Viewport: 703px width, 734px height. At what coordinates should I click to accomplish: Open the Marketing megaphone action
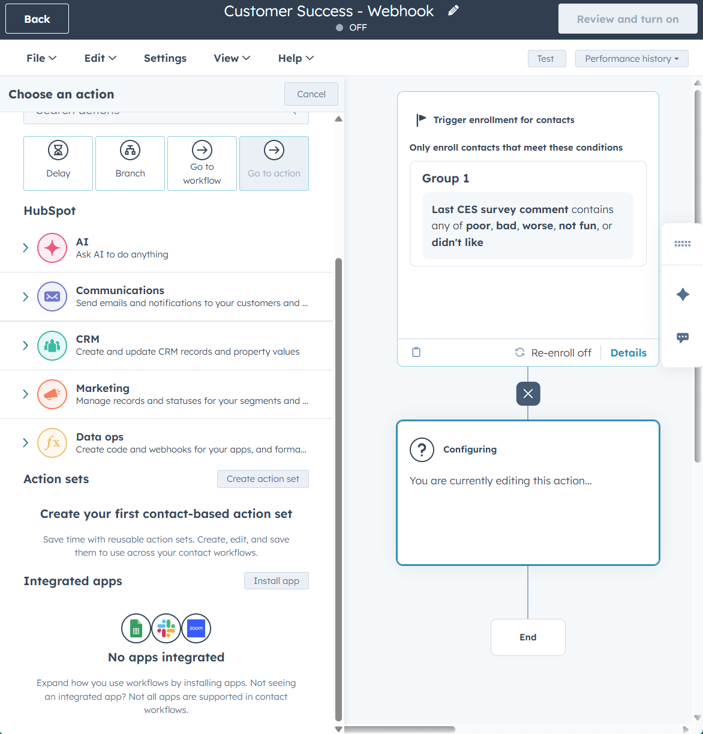point(52,394)
